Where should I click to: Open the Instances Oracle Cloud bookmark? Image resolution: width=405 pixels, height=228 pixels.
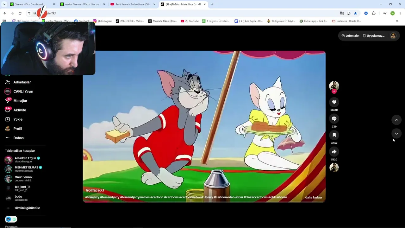point(346,21)
